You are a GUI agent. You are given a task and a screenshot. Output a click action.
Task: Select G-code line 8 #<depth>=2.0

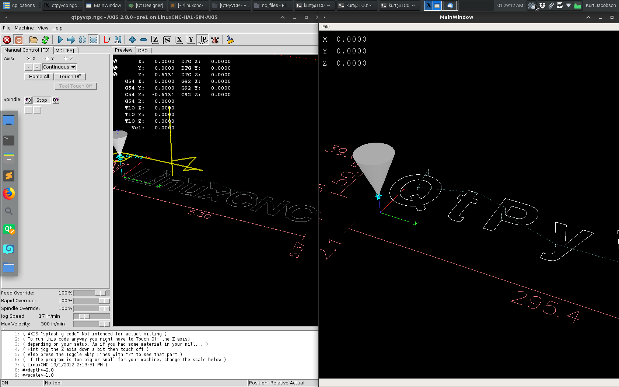click(38, 370)
